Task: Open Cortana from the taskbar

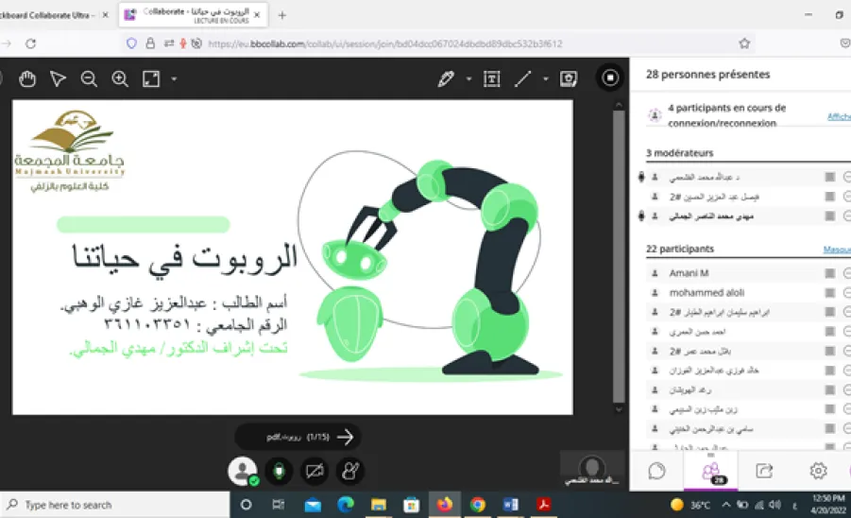Action: (x=246, y=505)
